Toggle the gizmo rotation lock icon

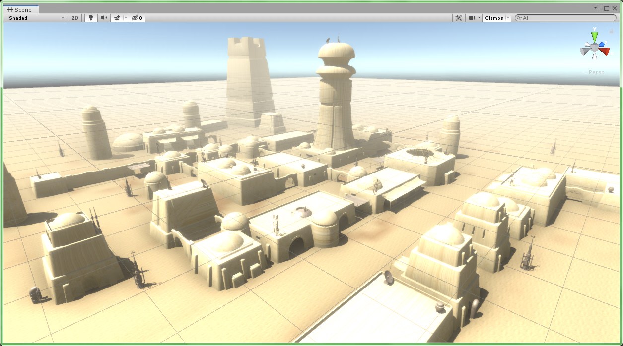(x=612, y=31)
